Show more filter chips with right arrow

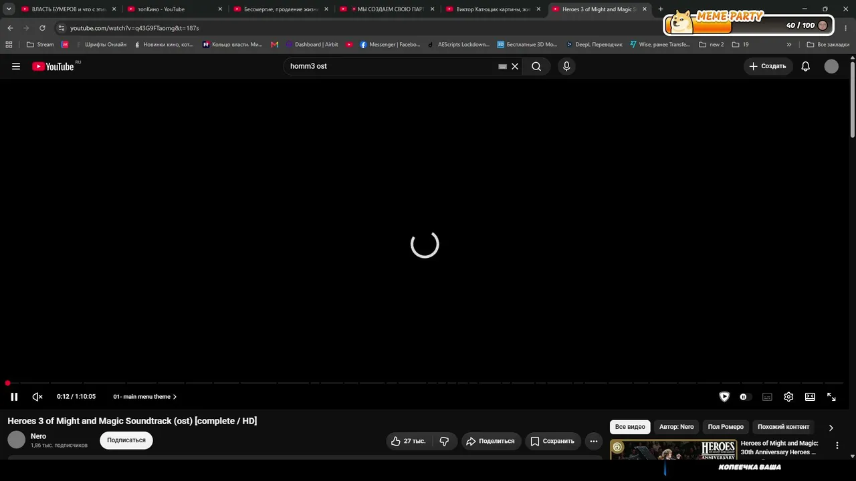[831, 428]
